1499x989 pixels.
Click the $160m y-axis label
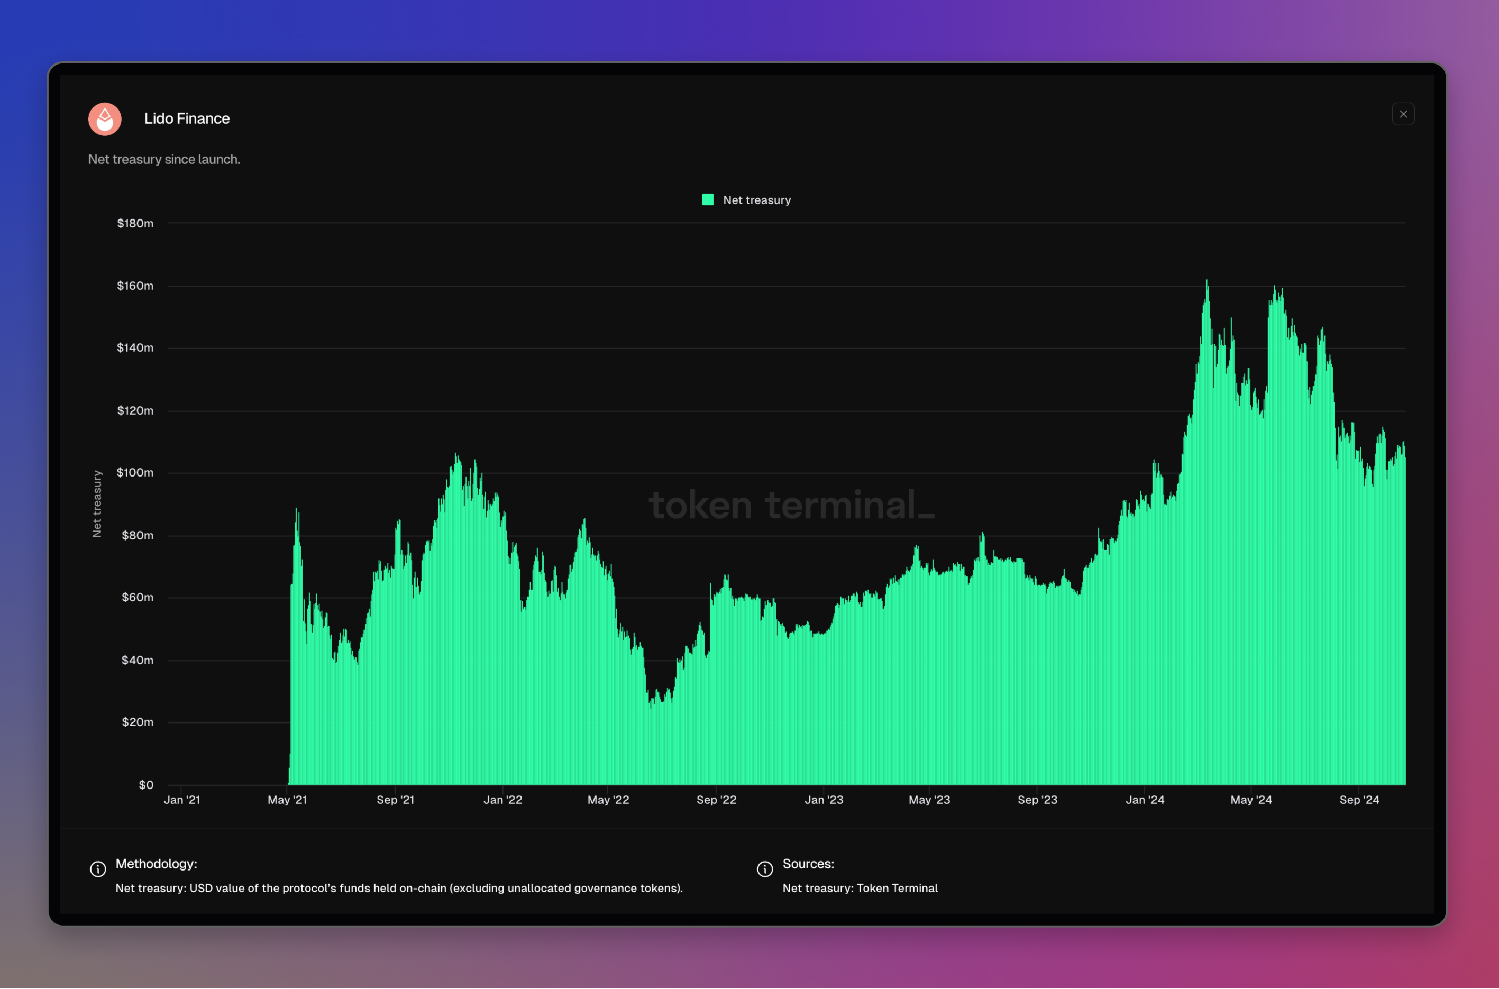pyautogui.click(x=135, y=286)
